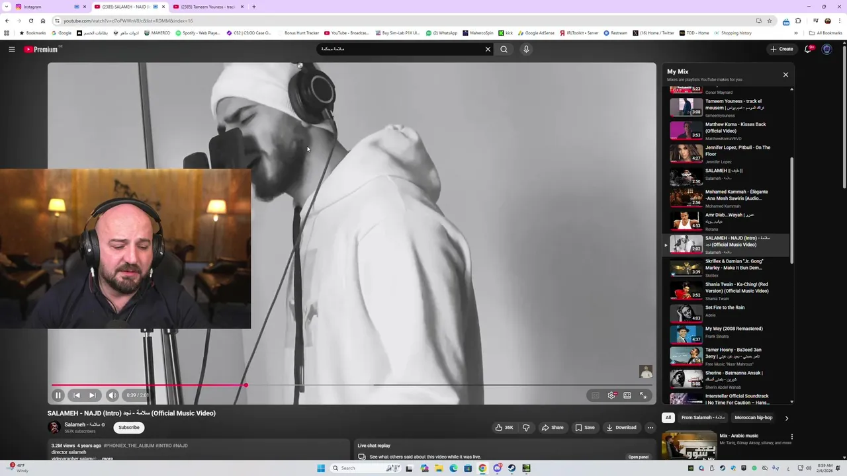The height and width of the screenshot is (476, 847).
Task: Show hidden bookmarks with the chevron
Action: [795, 33]
